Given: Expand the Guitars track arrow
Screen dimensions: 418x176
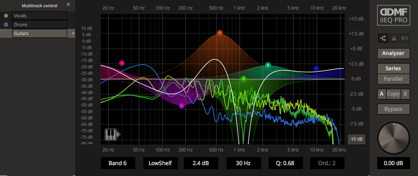Looking at the screenshot, I should tap(73, 34).
